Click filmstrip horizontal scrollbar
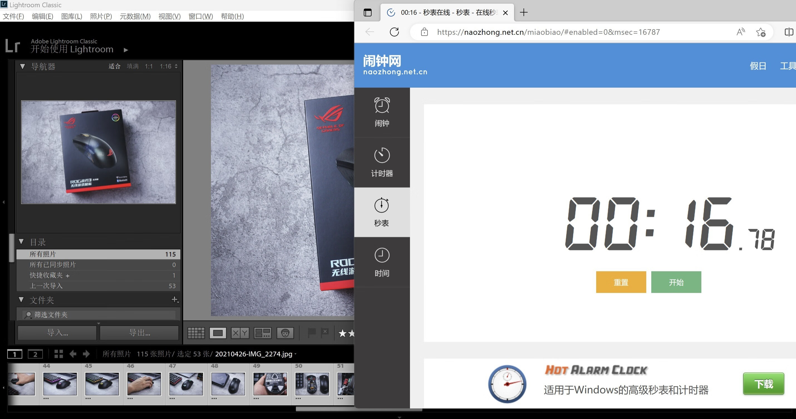 pyautogui.click(x=325, y=409)
